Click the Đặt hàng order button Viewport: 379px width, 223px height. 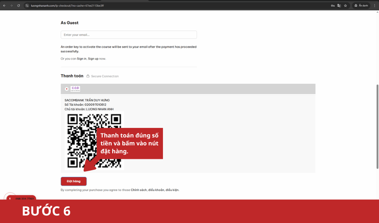click(x=73, y=181)
